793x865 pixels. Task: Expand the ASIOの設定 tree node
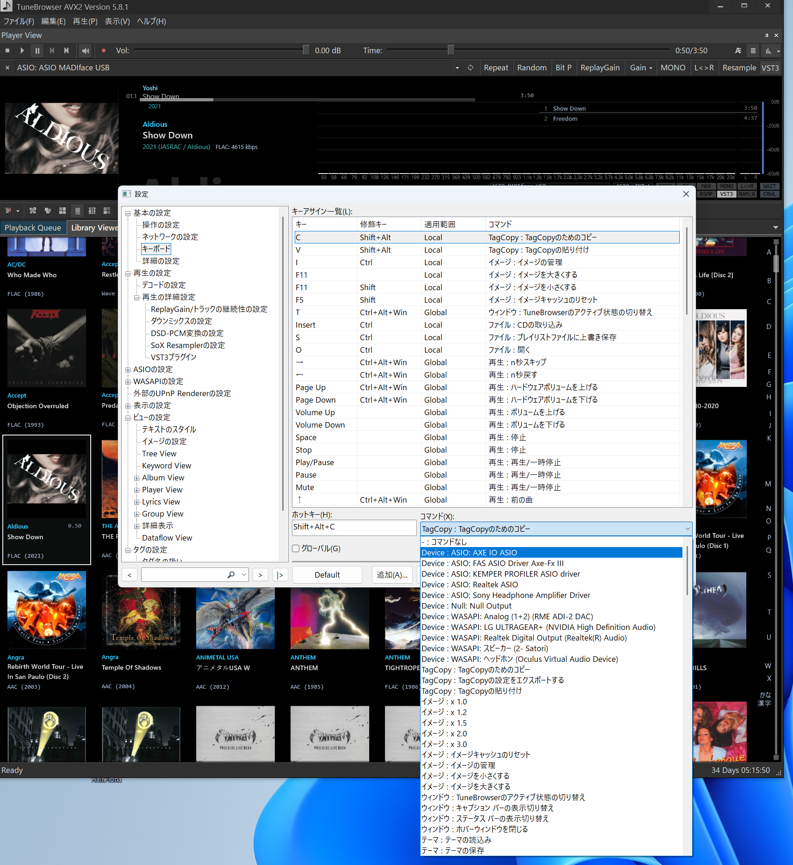click(x=128, y=369)
